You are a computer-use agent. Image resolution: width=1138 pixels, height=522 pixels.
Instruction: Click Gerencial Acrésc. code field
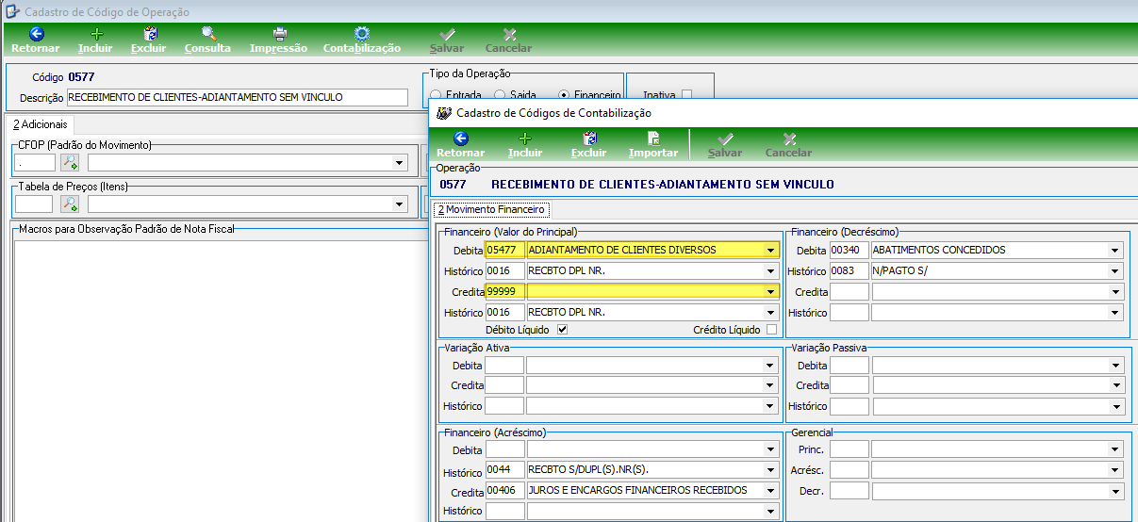click(x=849, y=470)
